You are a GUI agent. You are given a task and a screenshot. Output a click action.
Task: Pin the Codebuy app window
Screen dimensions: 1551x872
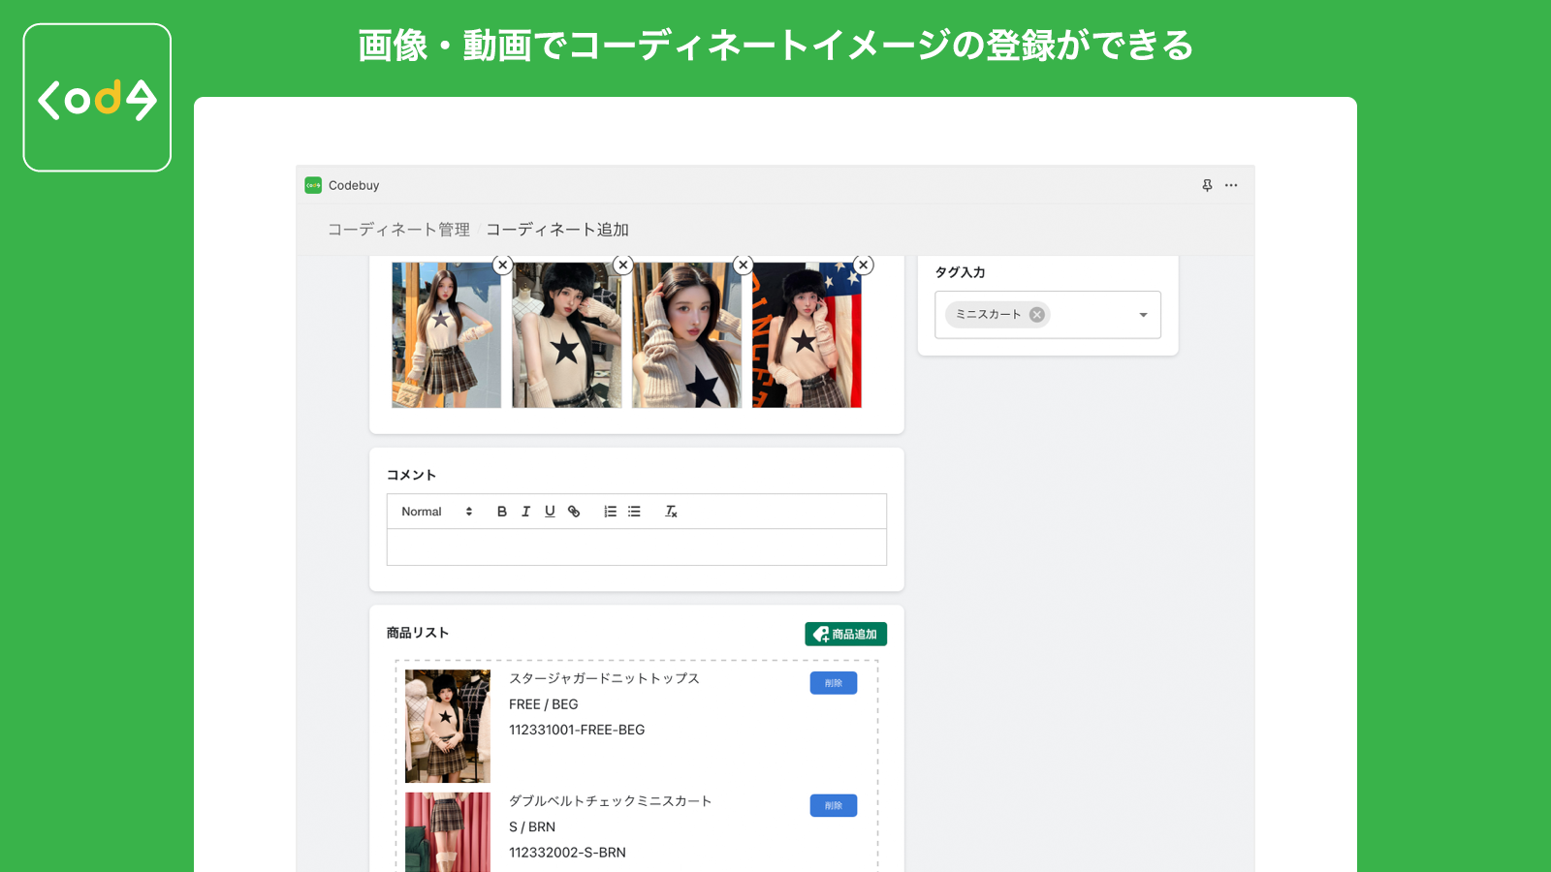coord(1207,184)
